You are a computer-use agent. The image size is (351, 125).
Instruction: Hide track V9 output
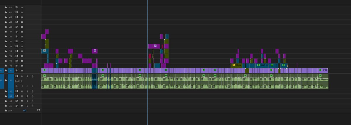click(22, 31)
